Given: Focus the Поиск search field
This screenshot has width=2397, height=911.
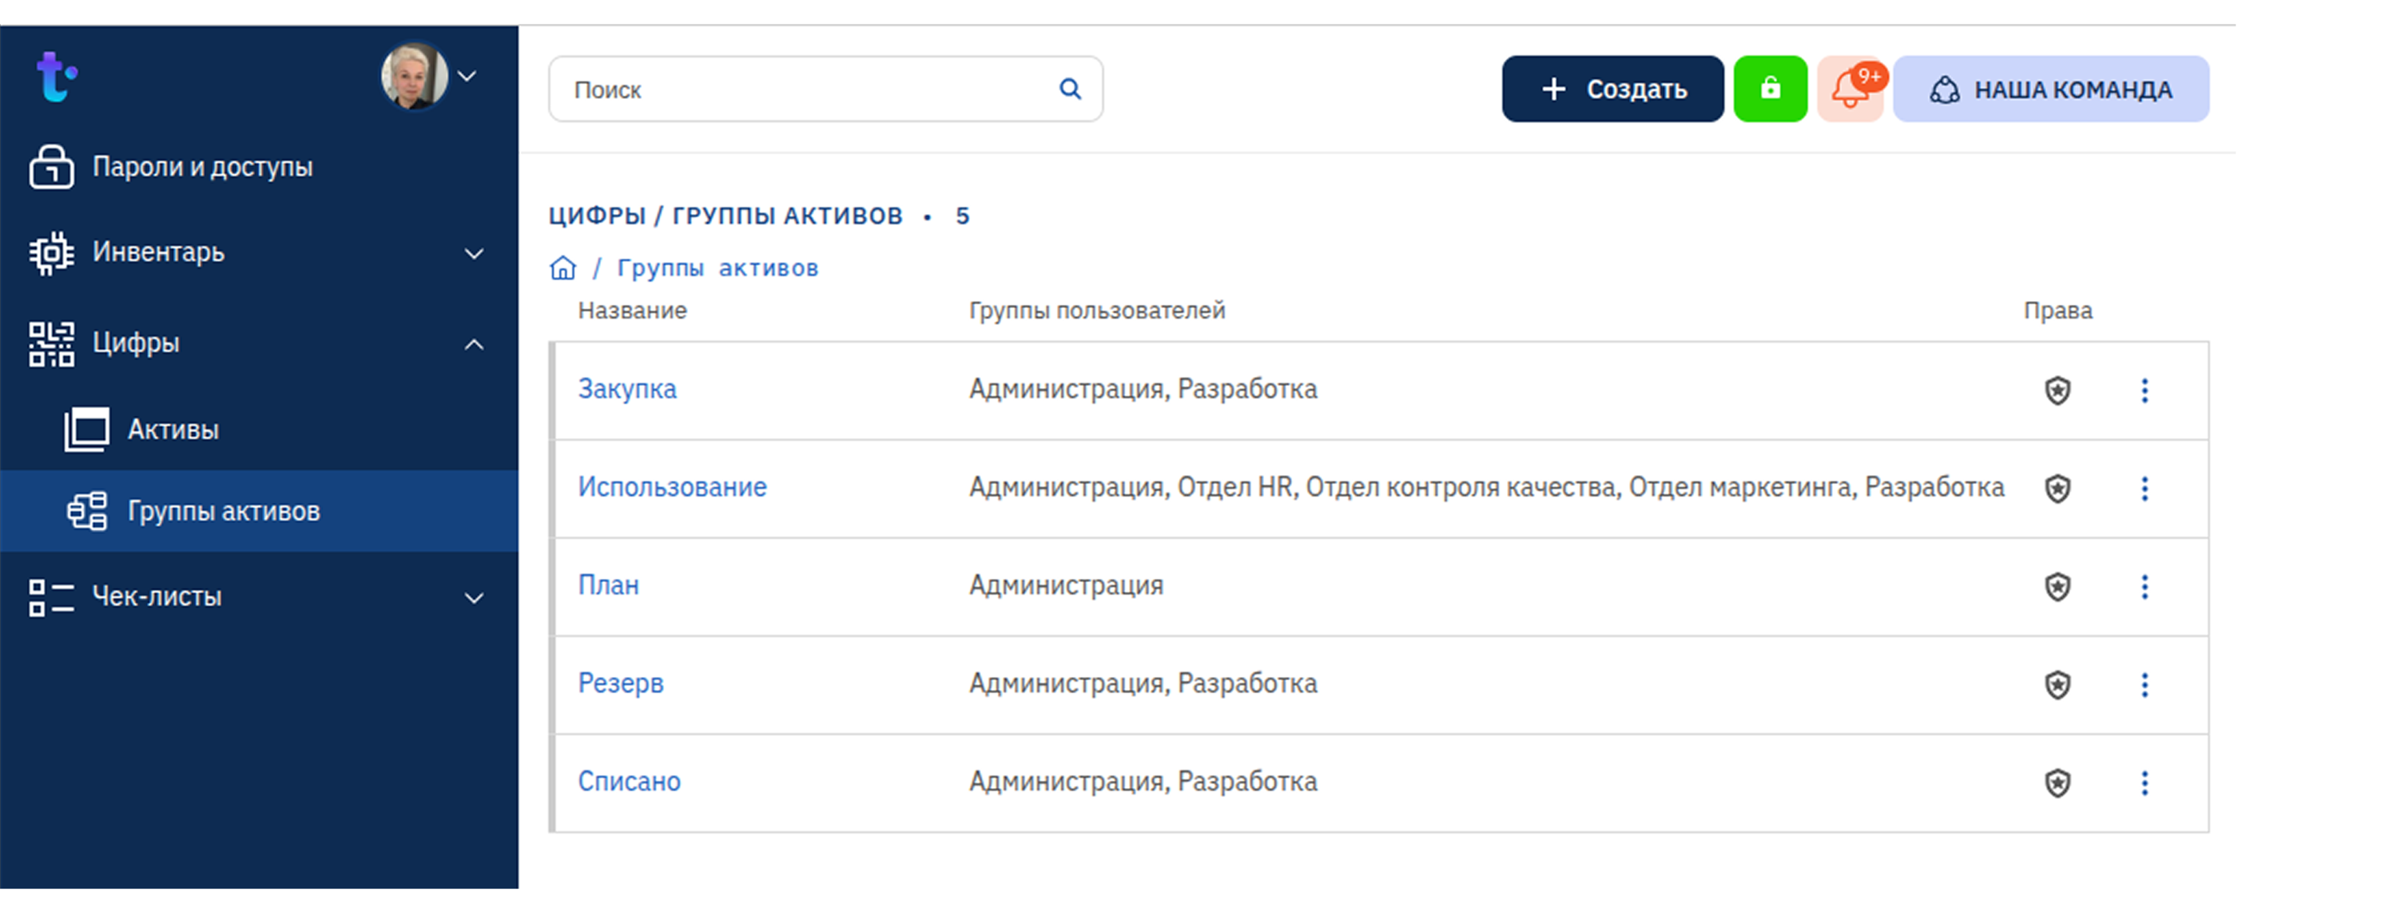Looking at the screenshot, I should click(x=801, y=89).
